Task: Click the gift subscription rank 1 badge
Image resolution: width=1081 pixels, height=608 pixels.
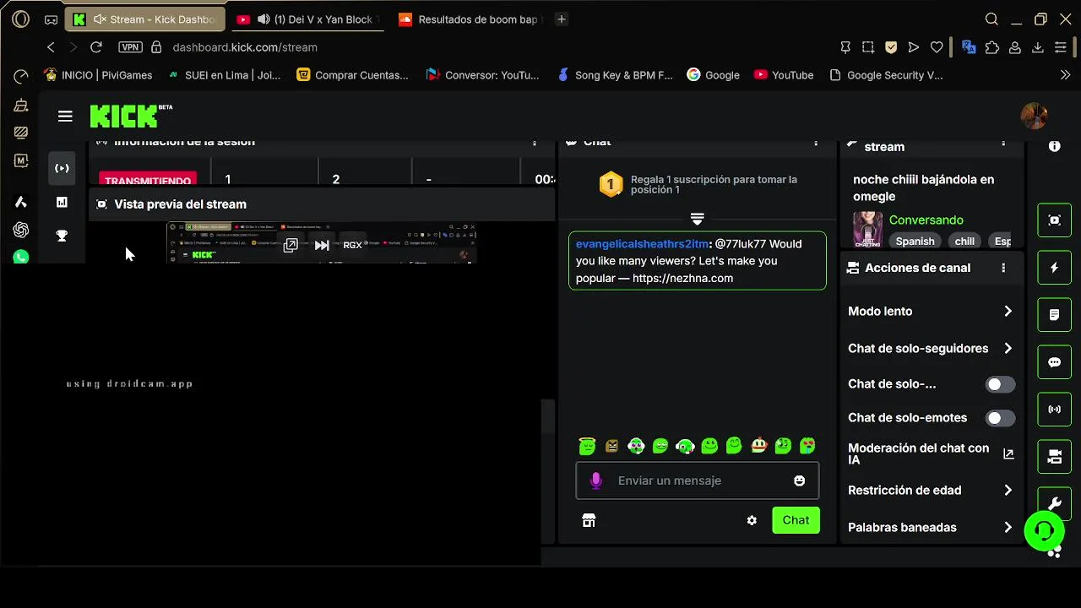Action: pyautogui.click(x=611, y=184)
